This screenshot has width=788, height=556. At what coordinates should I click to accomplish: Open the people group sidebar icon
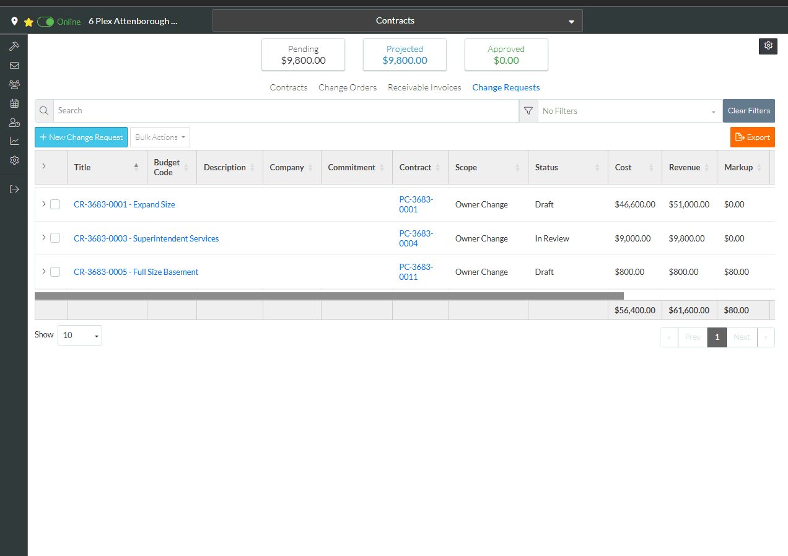(x=14, y=84)
